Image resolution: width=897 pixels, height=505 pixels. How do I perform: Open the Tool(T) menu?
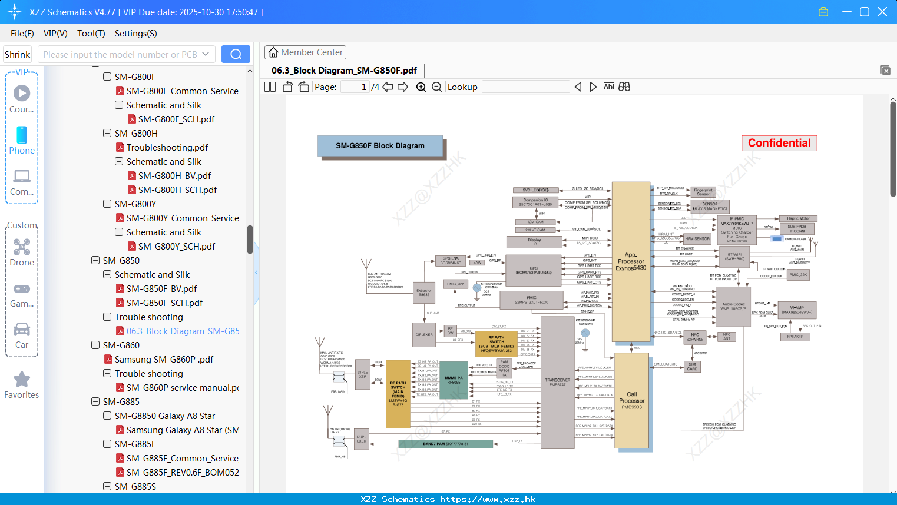(91, 34)
